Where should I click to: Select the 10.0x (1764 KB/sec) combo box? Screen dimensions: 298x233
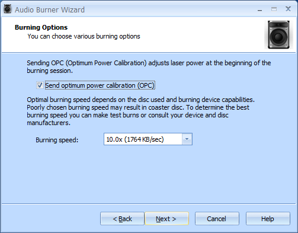coord(148,139)
